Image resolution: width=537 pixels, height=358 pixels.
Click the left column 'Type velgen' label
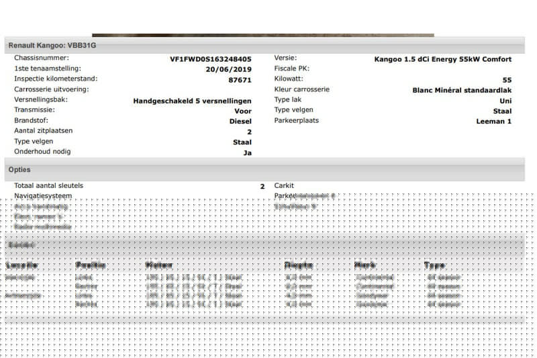pos(34,142)
